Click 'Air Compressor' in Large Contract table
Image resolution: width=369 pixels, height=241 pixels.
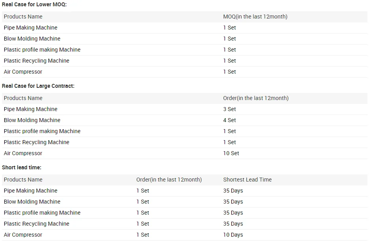(23, 153)
